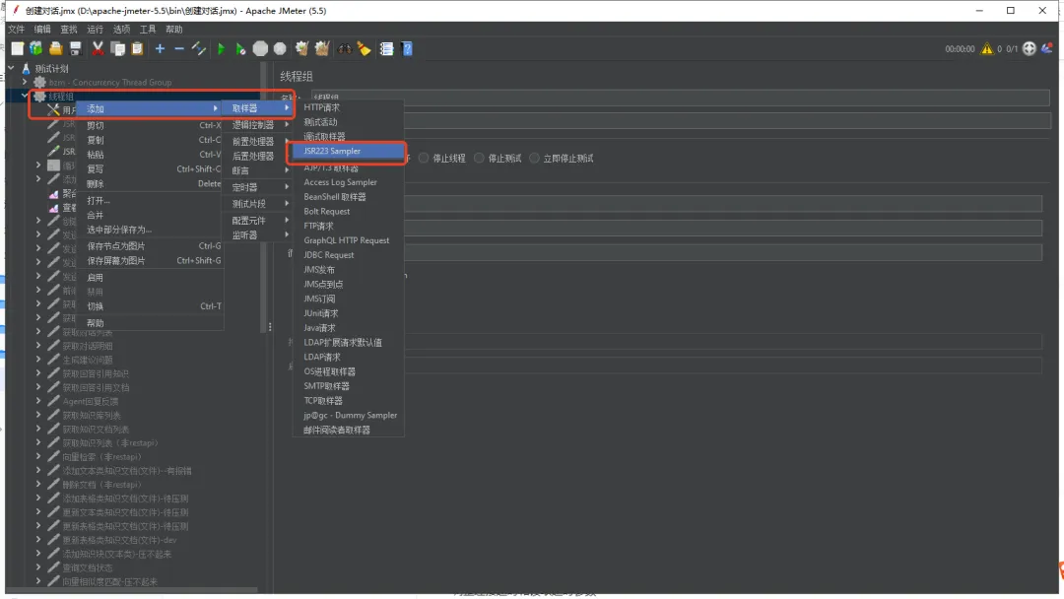
Task: Open the 运行 menu in menu bar
Action: [95, 30]
